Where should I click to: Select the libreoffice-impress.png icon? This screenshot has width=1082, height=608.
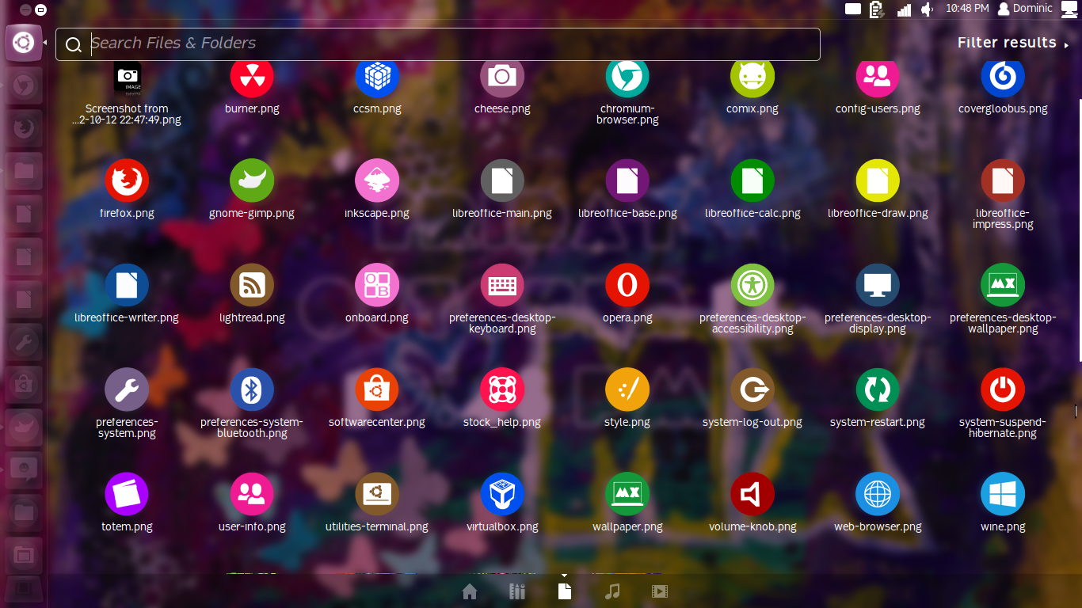[1003, 180]
